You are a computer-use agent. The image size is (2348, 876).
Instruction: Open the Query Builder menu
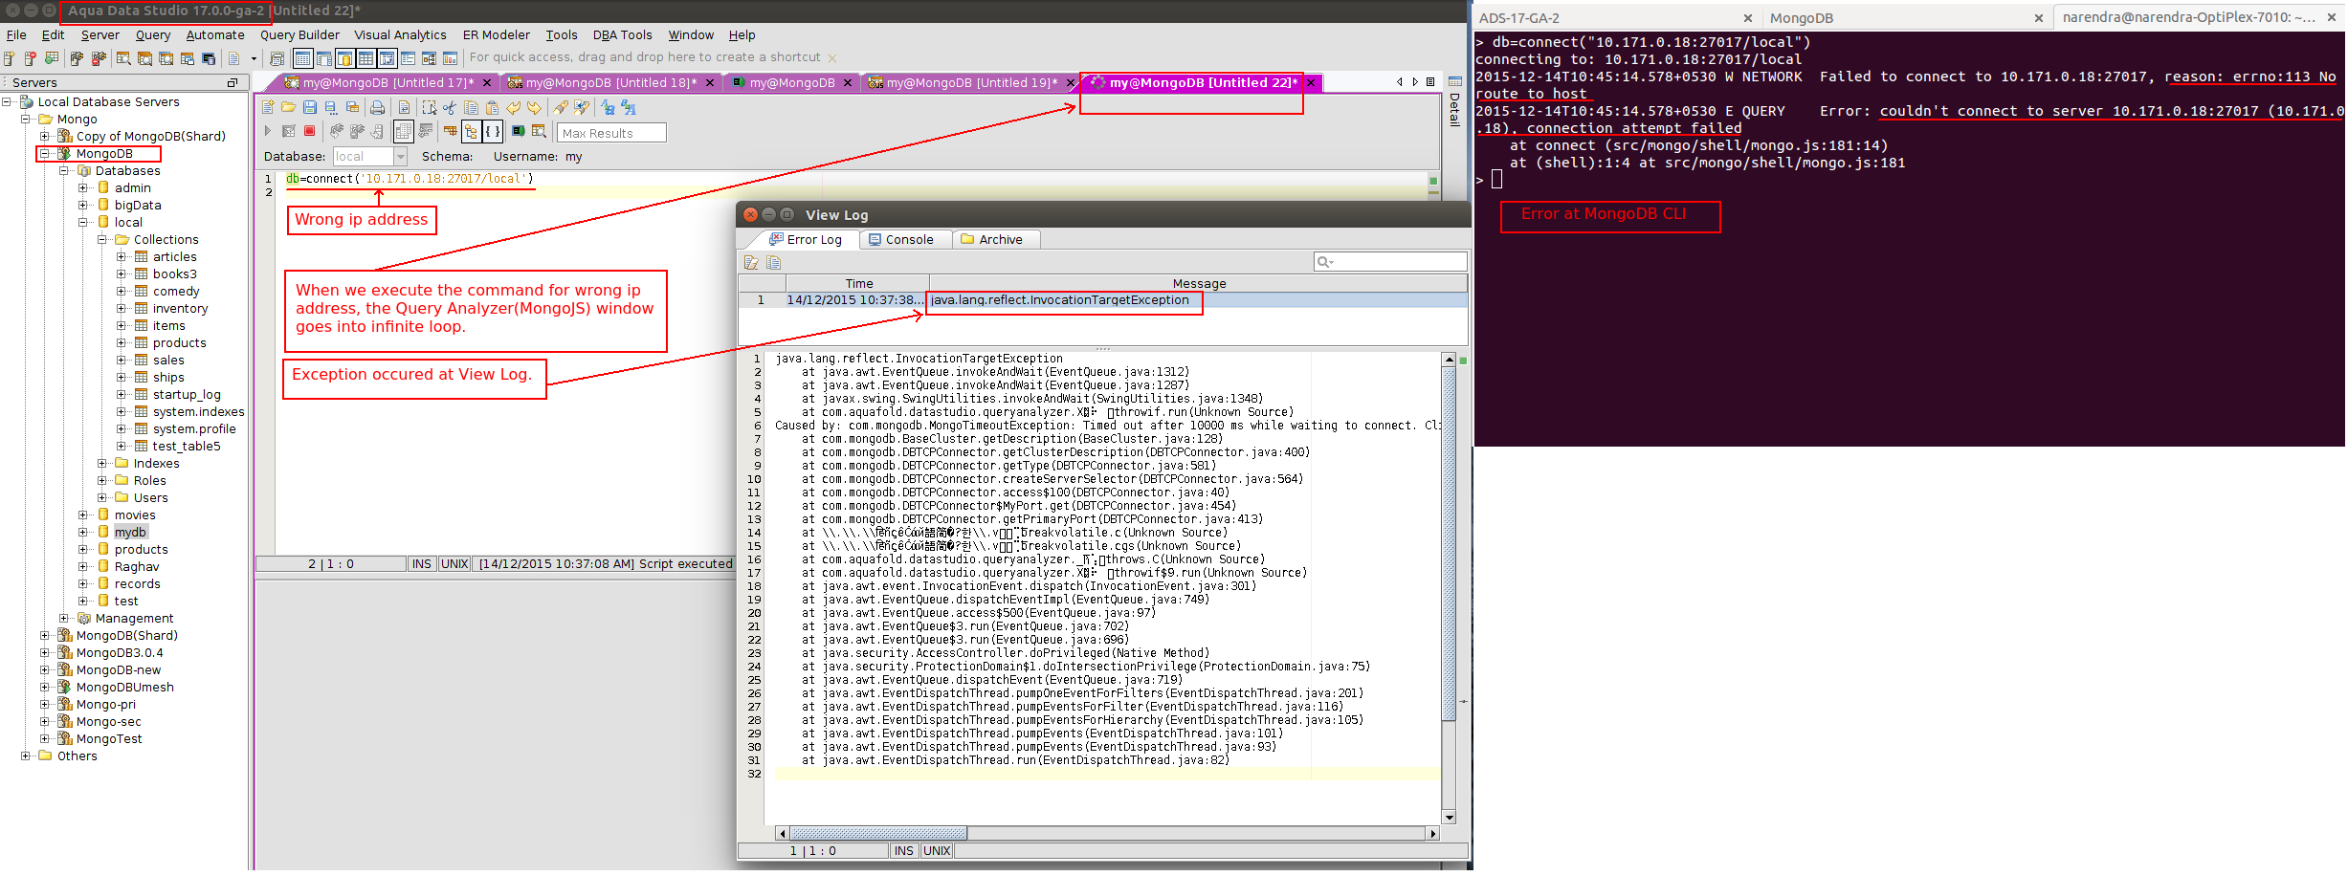coord(299,35)
